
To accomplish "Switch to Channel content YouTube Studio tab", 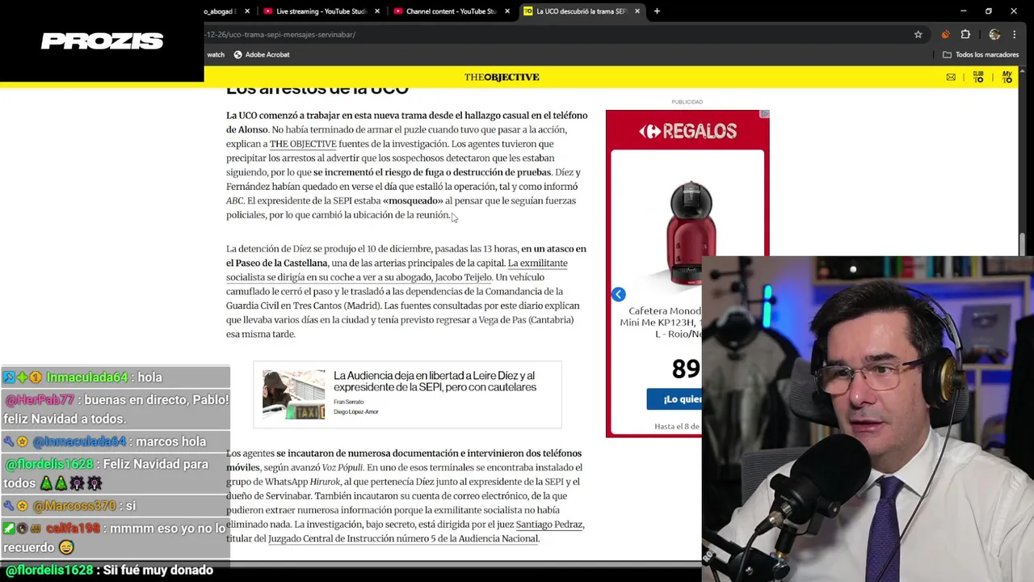I will point(451,11).
